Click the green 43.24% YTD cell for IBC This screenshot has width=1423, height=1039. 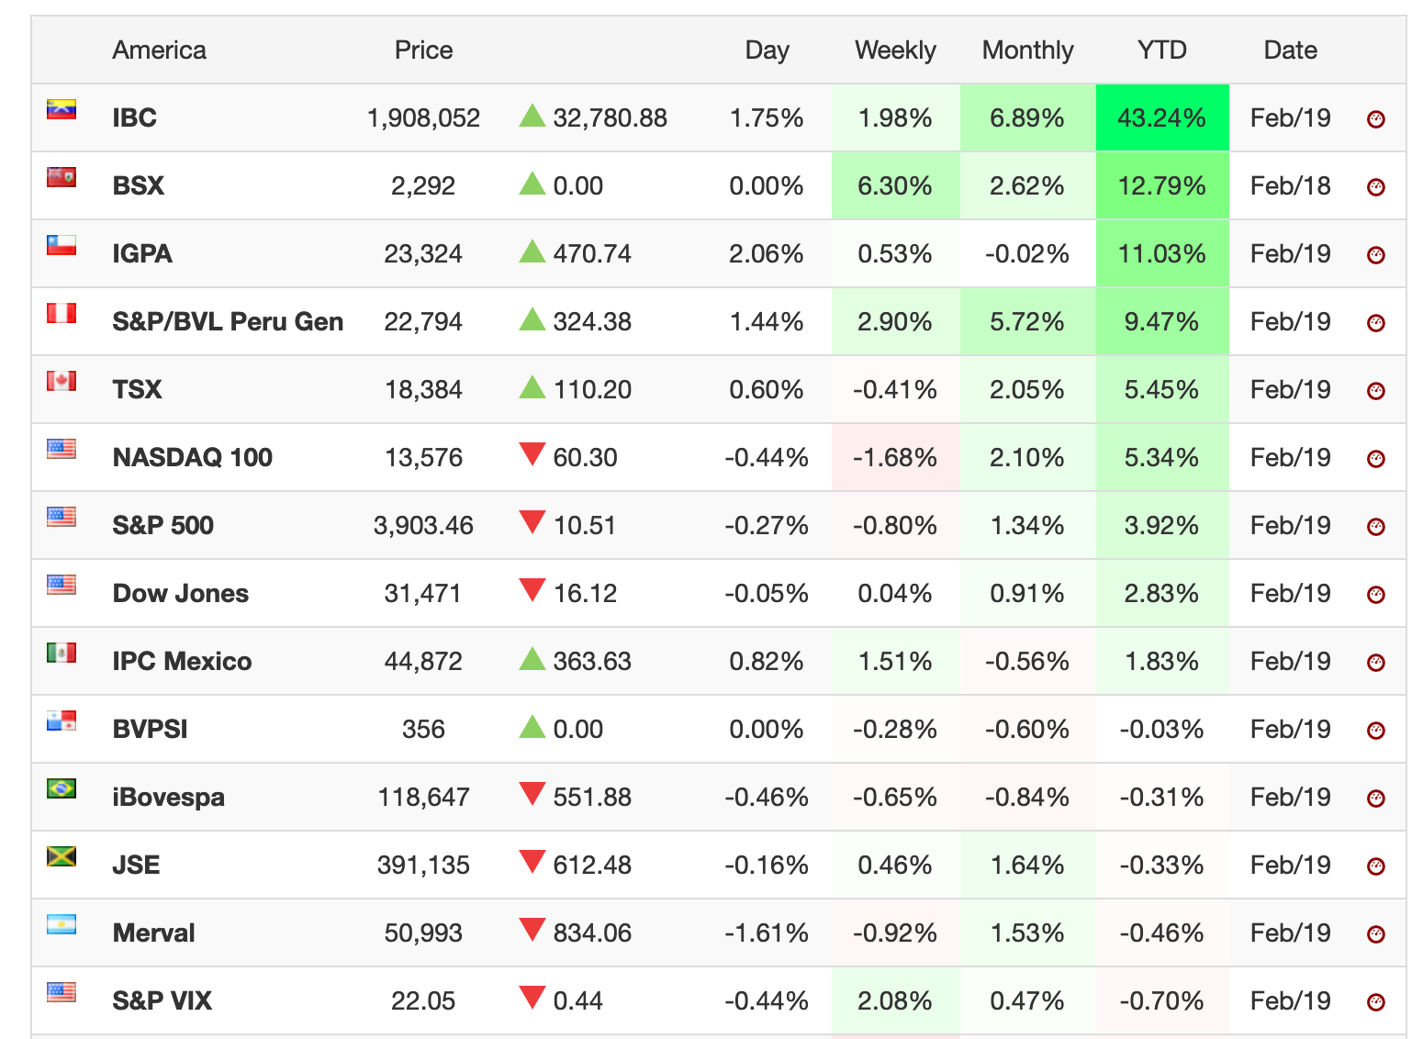pyautogui.click(x=1162, y=117)
